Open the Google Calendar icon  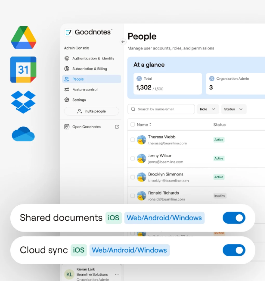23,69
